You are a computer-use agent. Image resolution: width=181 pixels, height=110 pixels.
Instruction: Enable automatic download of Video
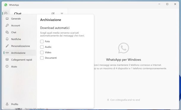click(x=42, y=52)
